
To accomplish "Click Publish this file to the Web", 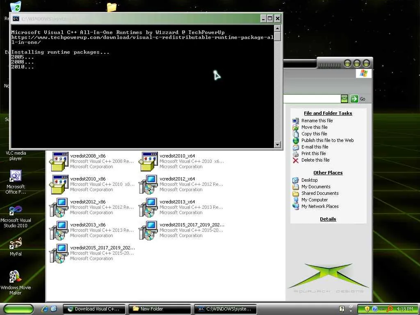I will pos(327,140).
